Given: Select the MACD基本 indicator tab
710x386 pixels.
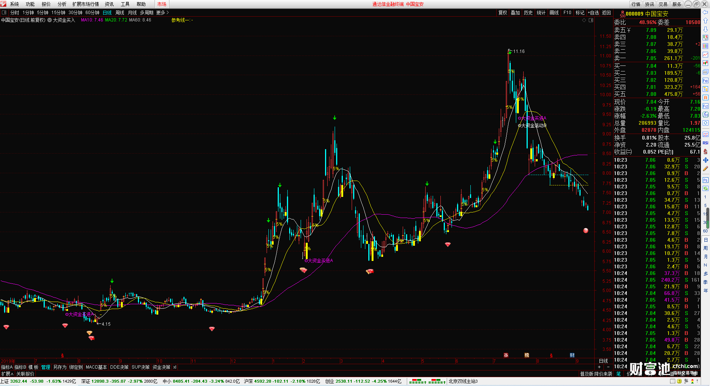Looking at the screenshot, I should [96, 367].
